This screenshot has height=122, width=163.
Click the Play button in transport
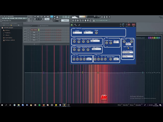[37, 19]
